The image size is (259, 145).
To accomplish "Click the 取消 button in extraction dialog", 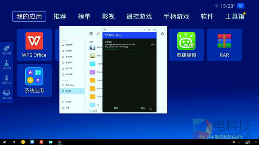I will 116,108.
